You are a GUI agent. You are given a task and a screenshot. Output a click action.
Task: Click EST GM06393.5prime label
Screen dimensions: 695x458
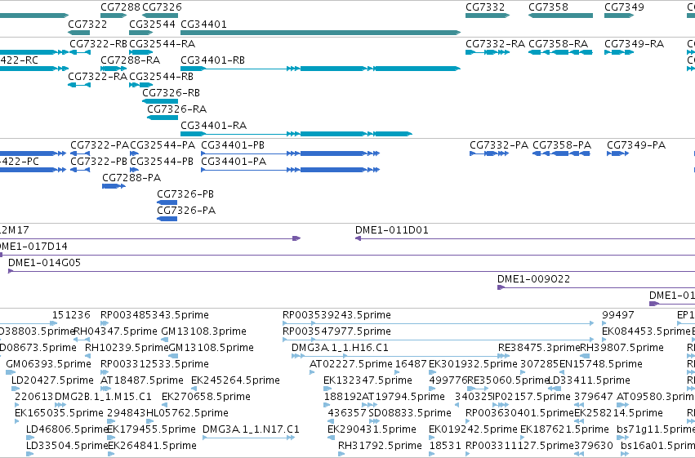48,363
